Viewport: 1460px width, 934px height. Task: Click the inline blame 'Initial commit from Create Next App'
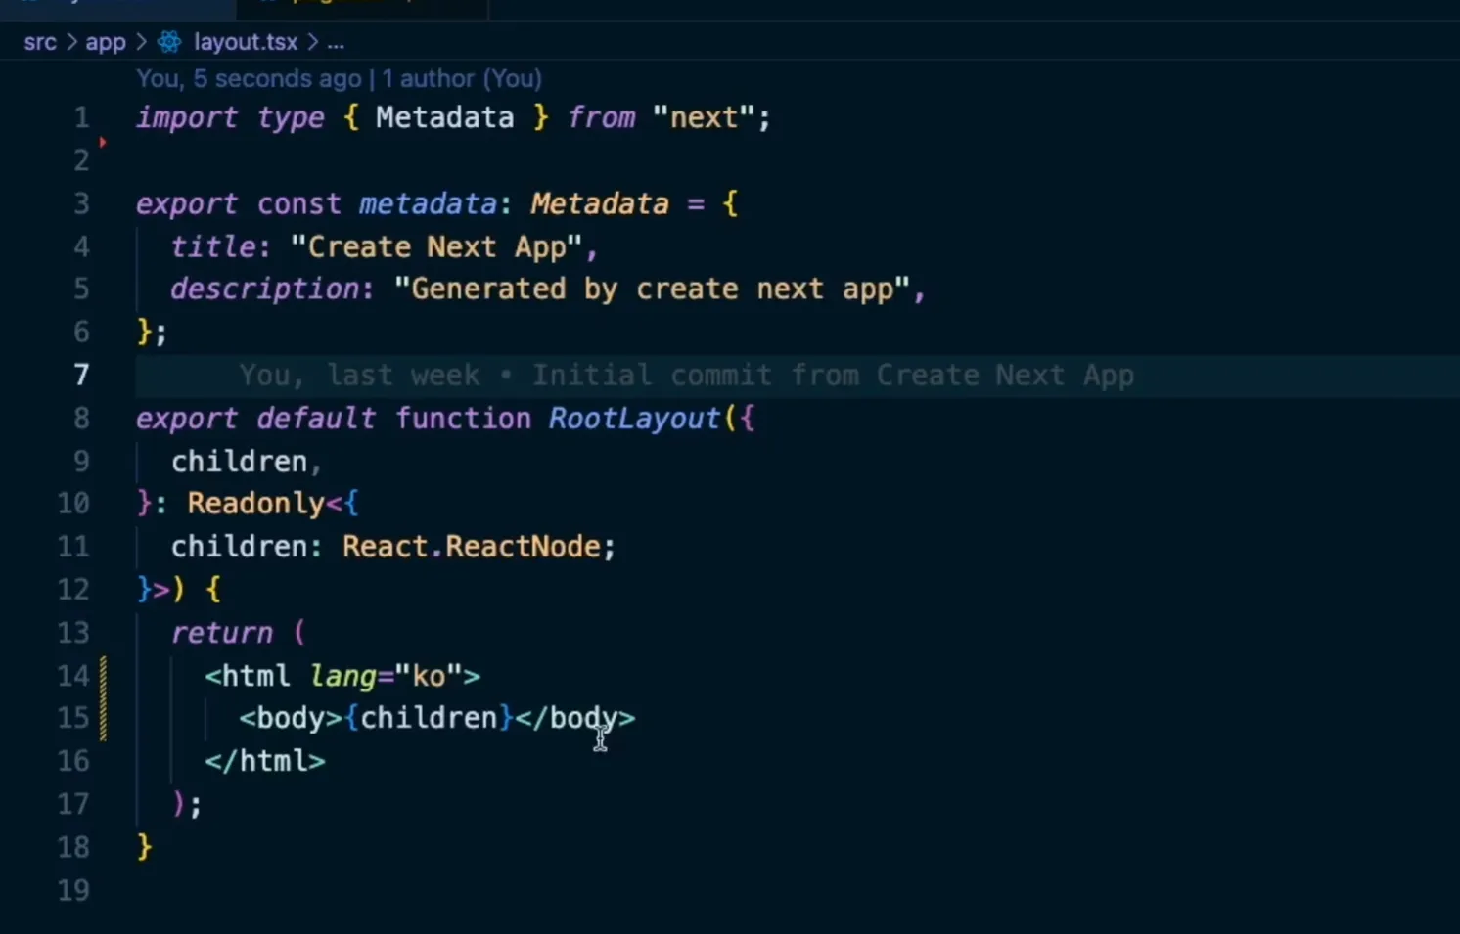[x=833, y=375]
